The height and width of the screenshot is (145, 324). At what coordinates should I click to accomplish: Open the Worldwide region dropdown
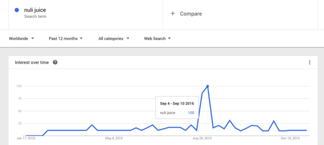coord(22,39)
